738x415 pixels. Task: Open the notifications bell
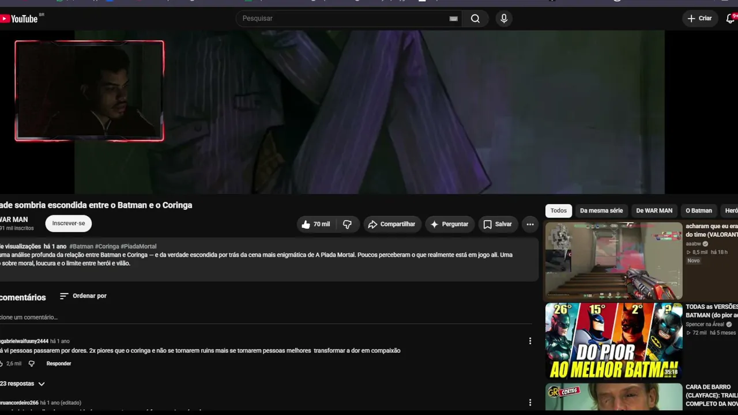click(731, 18)
